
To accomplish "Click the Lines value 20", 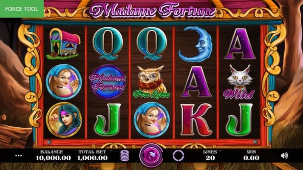I will pos(210,158).
